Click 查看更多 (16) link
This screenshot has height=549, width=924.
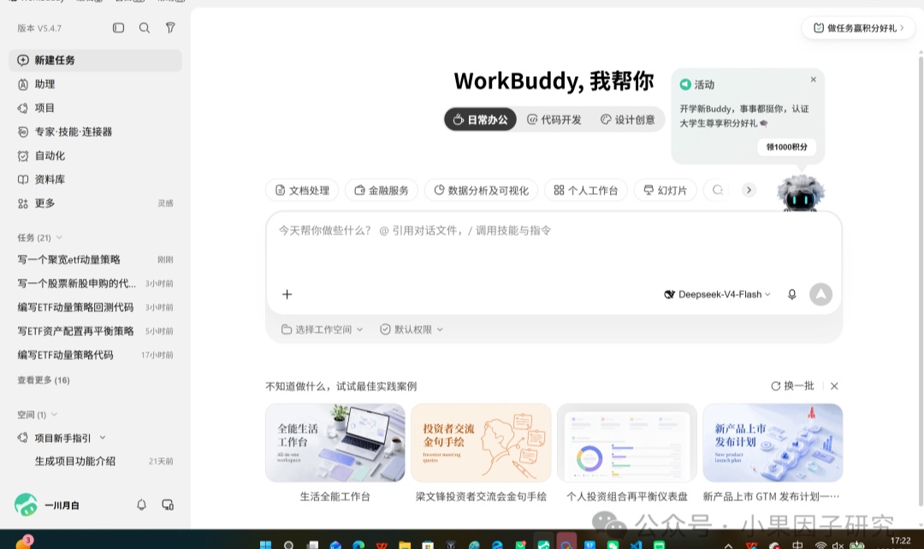click(x=44, y=380)
